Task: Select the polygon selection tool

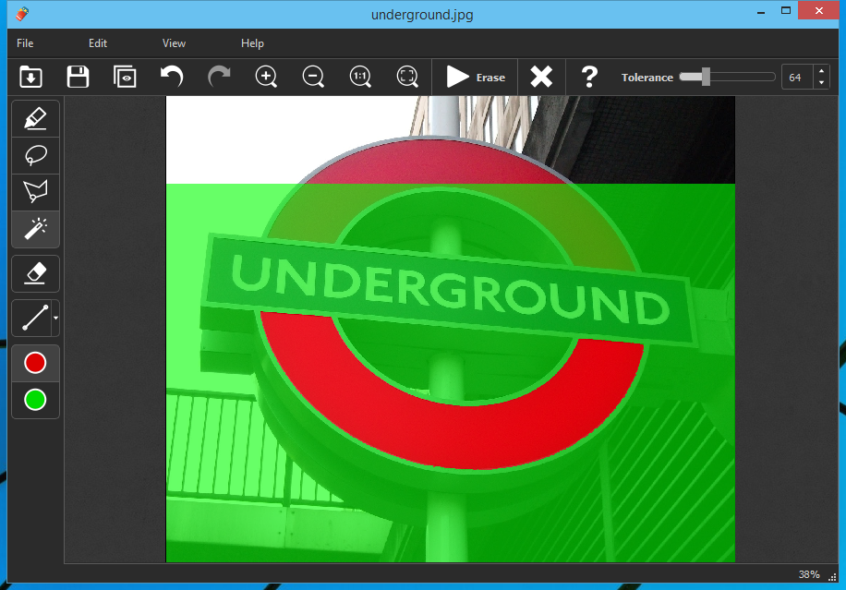Action: coord(35,192)
